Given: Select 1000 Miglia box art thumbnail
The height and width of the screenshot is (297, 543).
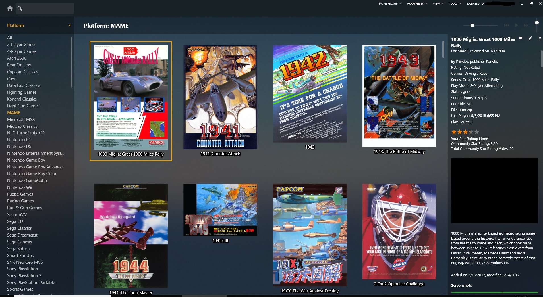Looking at the screenshot, I should tap(131, 97).
